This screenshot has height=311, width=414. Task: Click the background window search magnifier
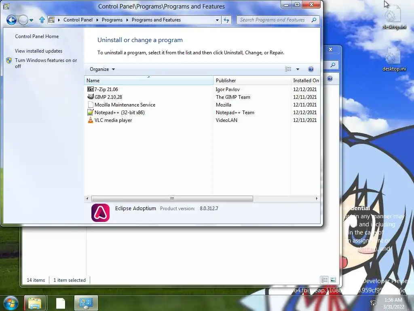[333, 65]
